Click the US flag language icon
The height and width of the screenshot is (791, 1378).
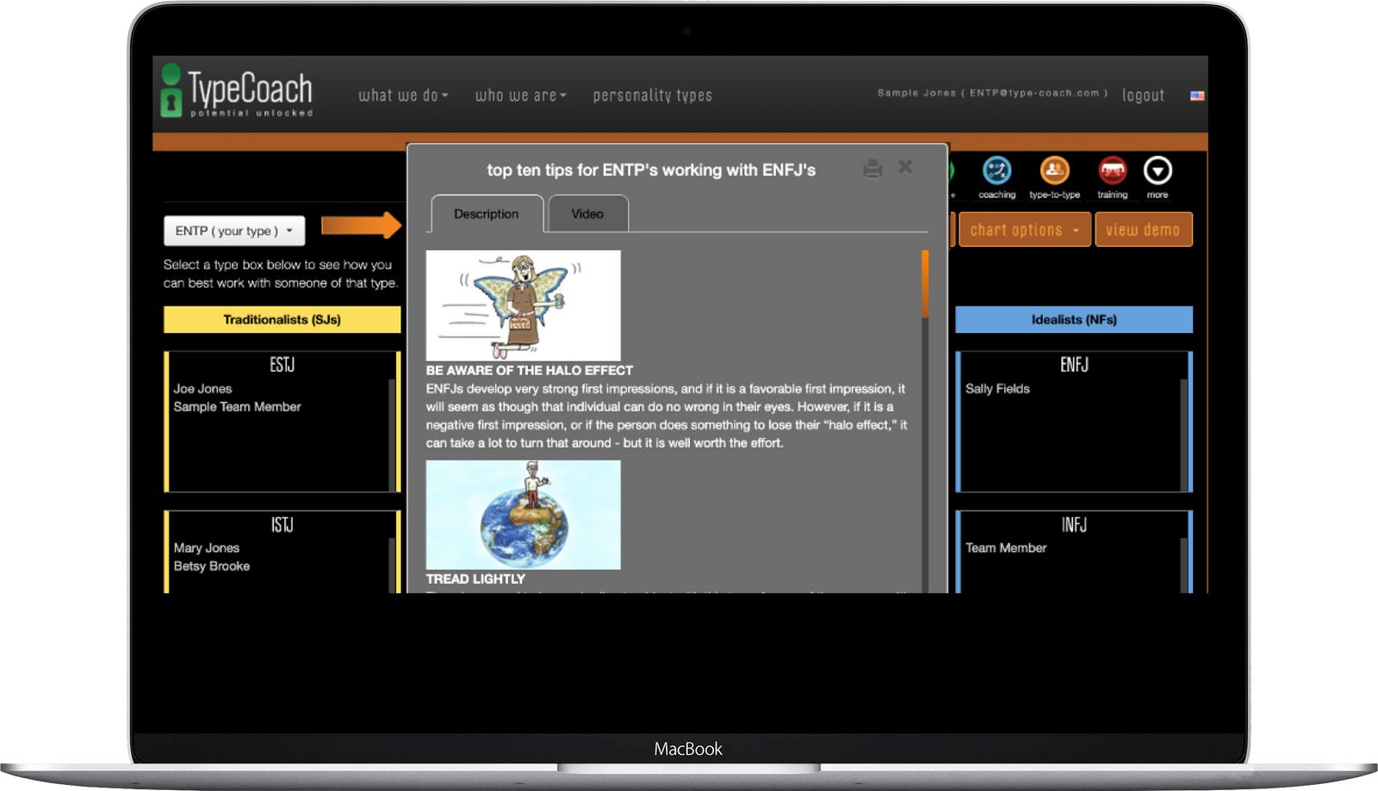tap(1197, 96)
